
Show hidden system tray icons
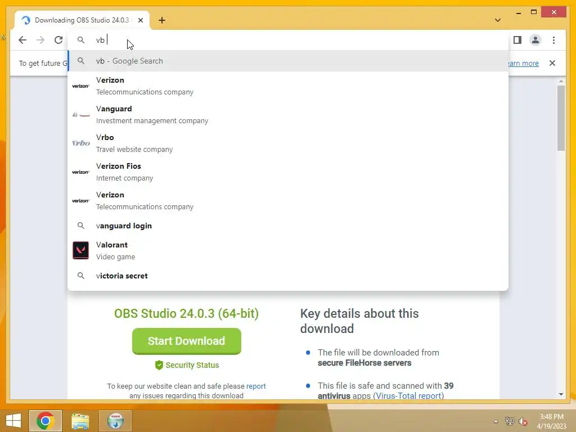point(496,421)
